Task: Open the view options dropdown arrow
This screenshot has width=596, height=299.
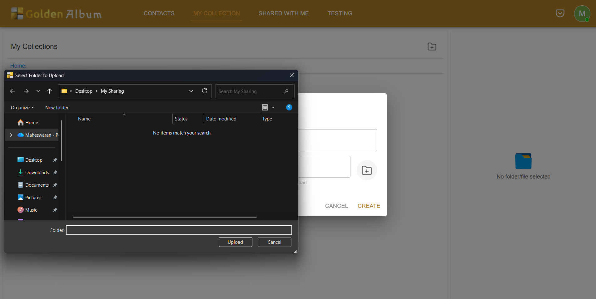Action: click(273, 107)
